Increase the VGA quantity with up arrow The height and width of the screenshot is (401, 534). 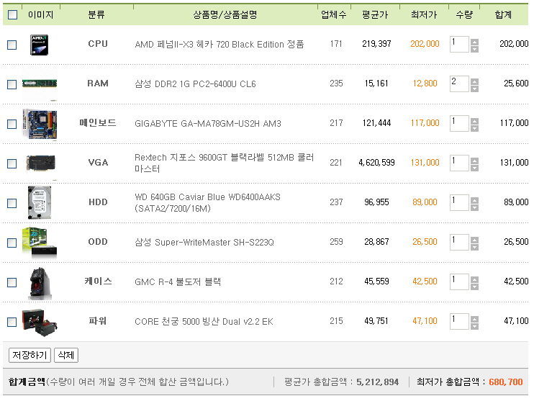(x=474, y=160)
